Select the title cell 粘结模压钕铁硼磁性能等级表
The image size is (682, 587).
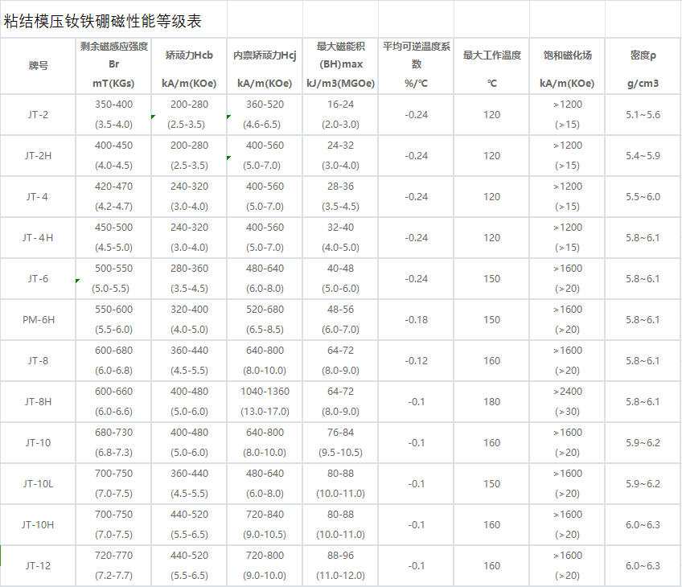coord(113,19)
